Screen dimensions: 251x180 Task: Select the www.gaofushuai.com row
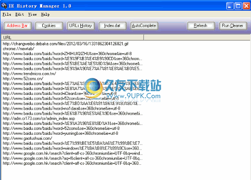click(27, 138)
